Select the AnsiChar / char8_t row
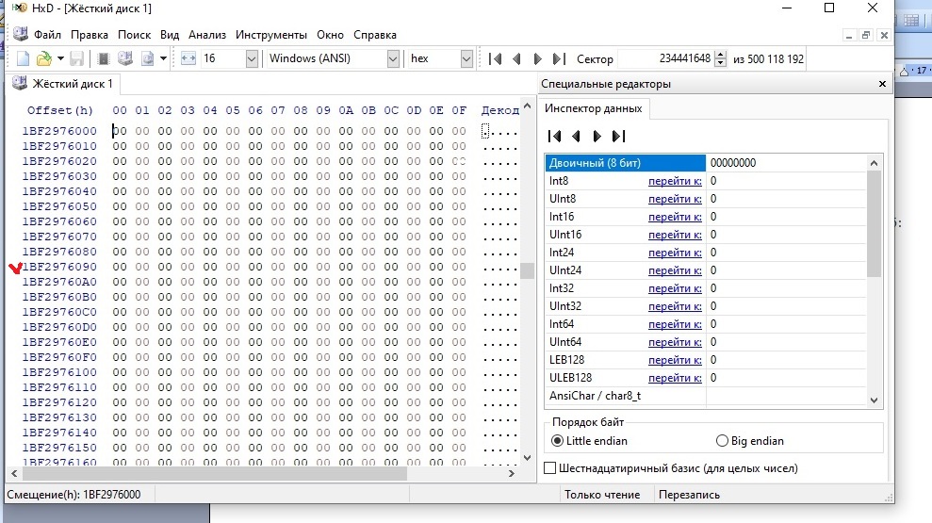This screenshot has height=523, width=932. pyautogui.click(x=706, y=396)
